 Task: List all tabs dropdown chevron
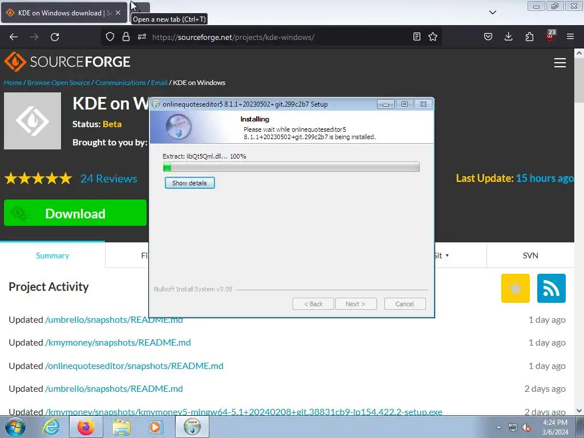pos(492,13)
